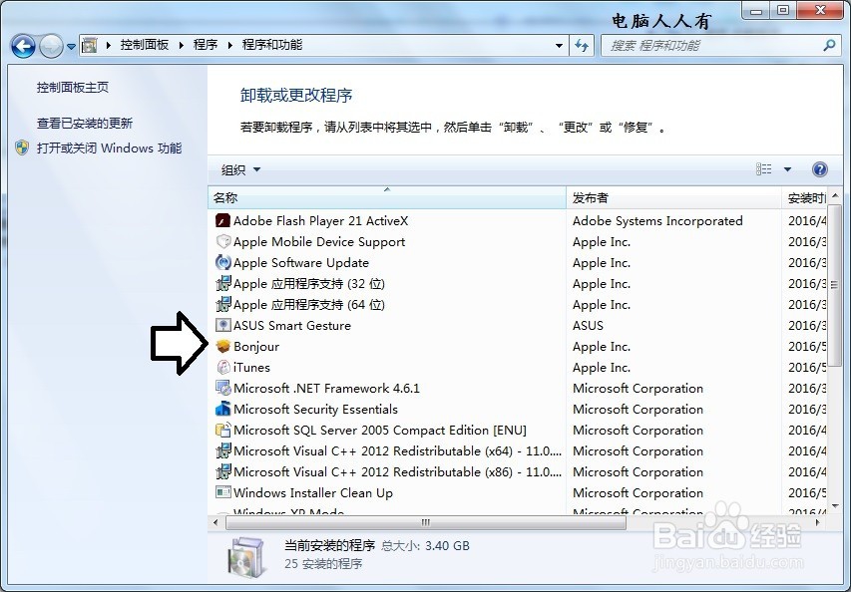Open the 组织 dropdown menu
Viewport: 851px width, 592px height.
(x=241, y=169)
